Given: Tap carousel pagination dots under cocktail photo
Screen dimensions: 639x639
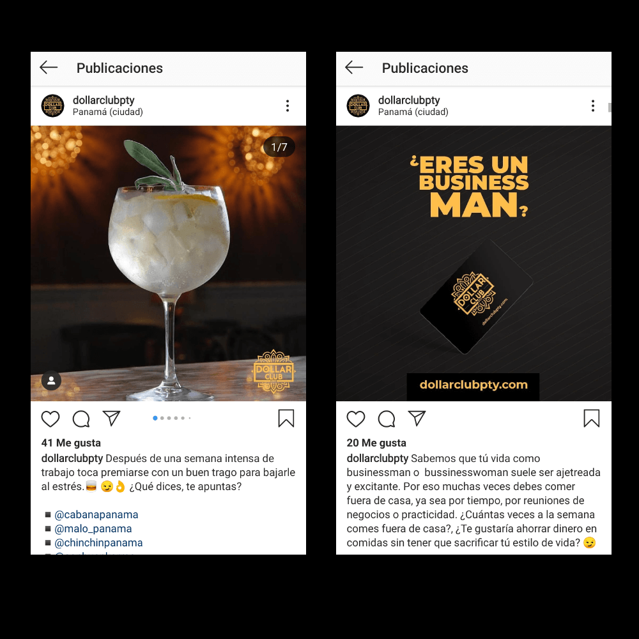Looking at the screenshot, I should coord(171,418).
